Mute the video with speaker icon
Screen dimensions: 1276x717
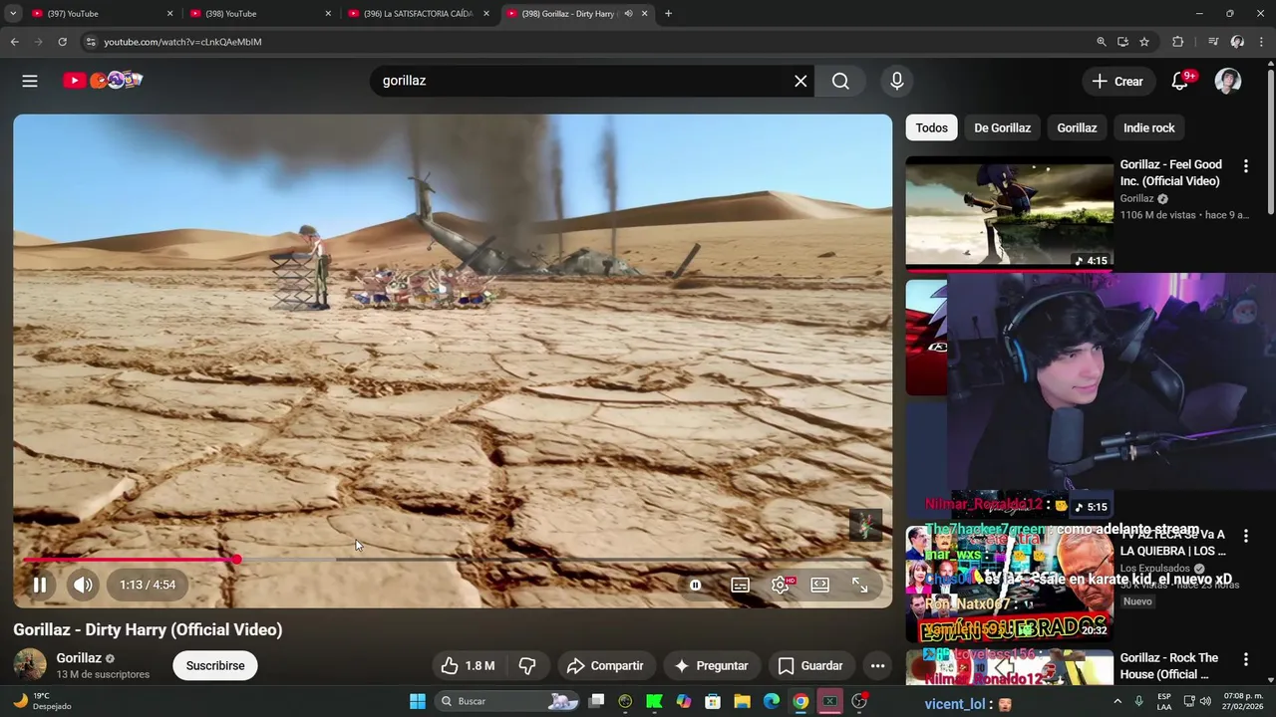(x=83, y=585)
